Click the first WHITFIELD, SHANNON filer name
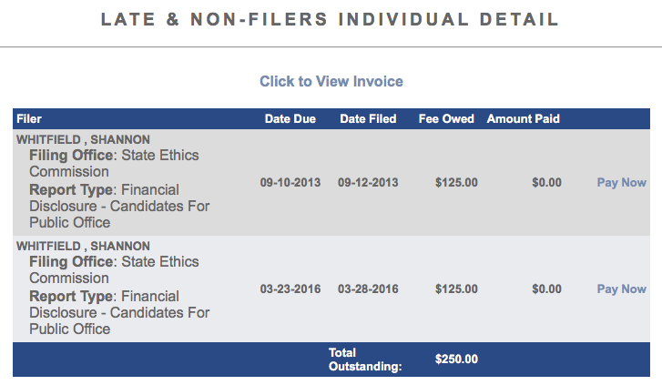The height and width of the screenshot is (385, 662). tap(83, 139)
